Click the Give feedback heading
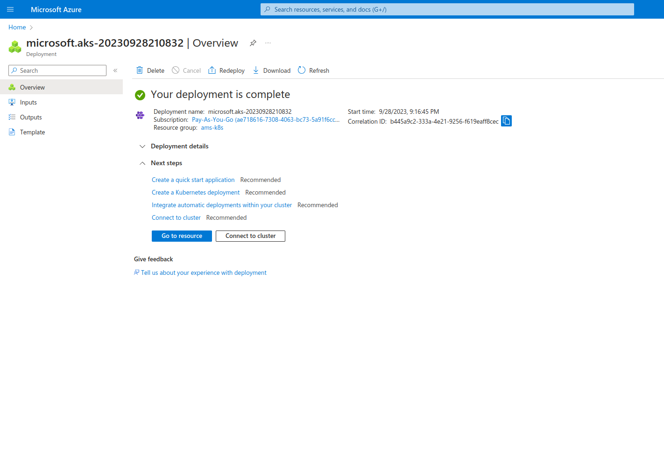The image size is (664, 454). point(153,259)
